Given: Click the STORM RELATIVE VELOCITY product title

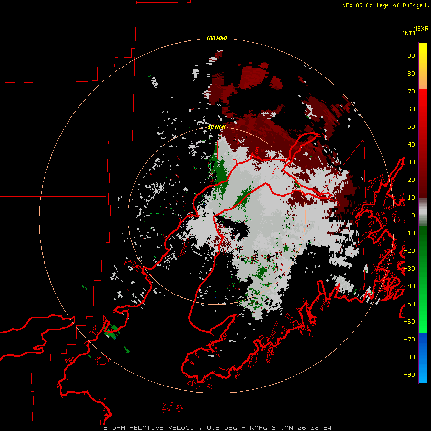Looking at the screenshot, I should pyautogui.click(x=153, y=428).
